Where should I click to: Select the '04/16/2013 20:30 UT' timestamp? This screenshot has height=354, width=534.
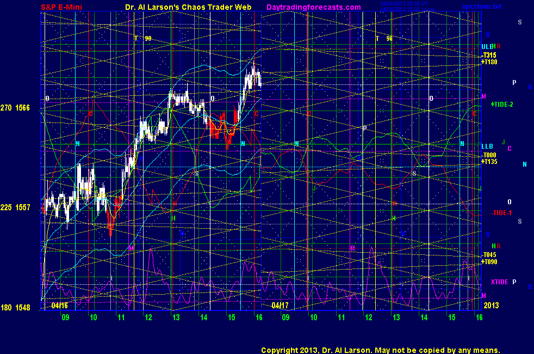click(404, 4)
